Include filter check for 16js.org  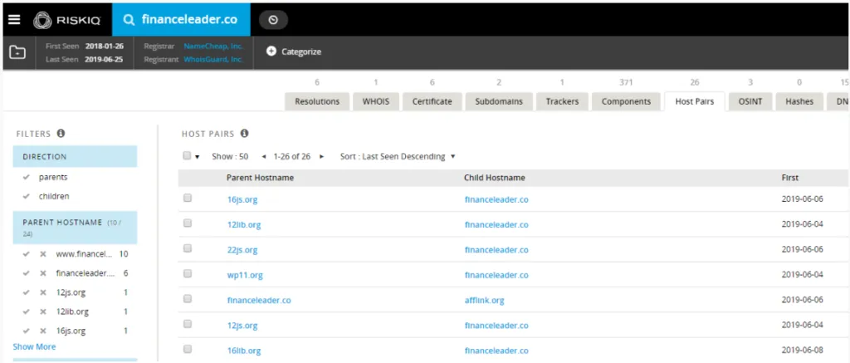click(26, 331)
